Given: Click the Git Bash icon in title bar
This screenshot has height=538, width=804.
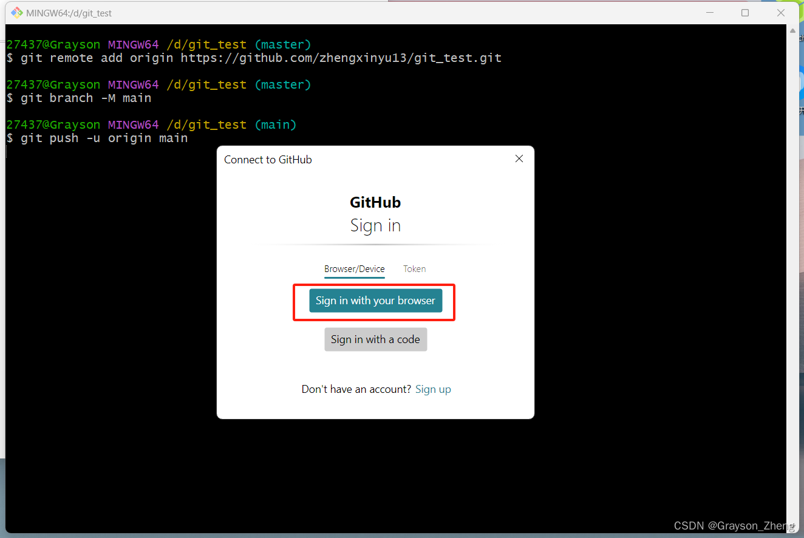Looking at the screenshot, I should point(16,13).
